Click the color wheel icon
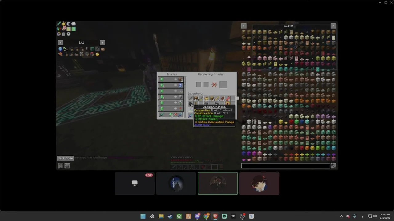 click(x=58, y=34)
